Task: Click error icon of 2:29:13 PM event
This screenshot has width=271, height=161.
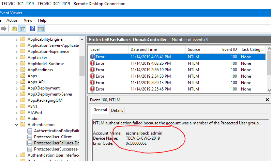Action: tap(92, 82)
